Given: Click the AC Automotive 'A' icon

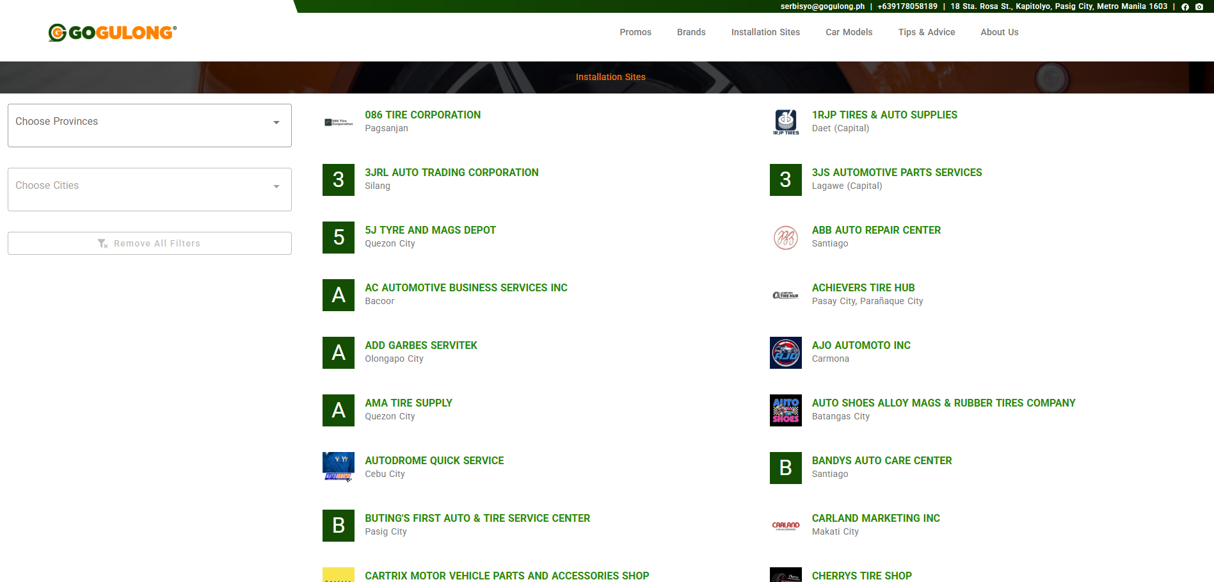Looking at the screenshot, I should coord(339,295).
